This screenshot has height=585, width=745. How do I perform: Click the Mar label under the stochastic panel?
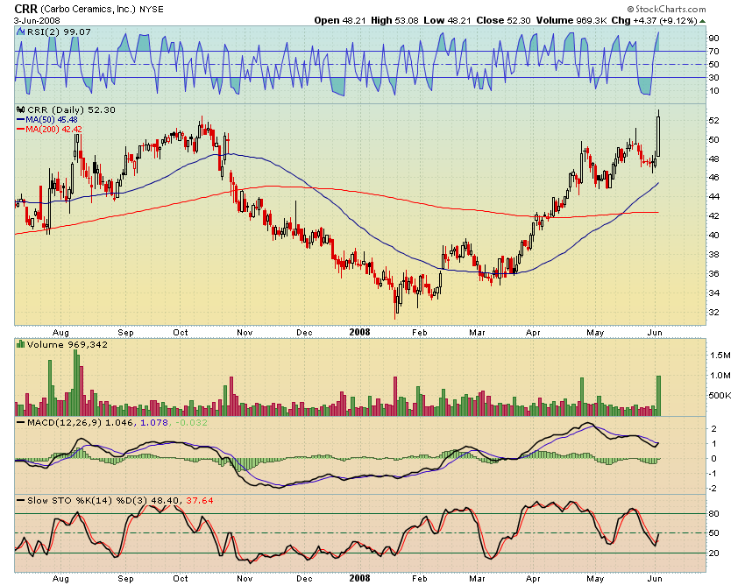477,578
